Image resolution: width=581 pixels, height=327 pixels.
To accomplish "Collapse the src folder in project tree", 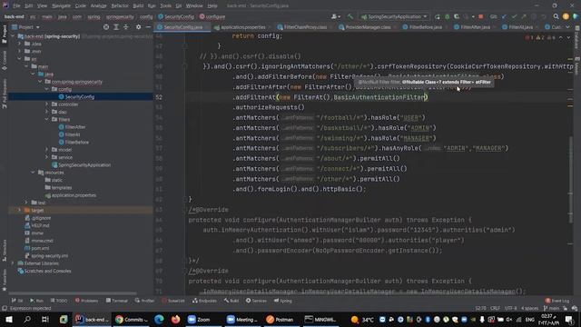I will click(20, 59).
